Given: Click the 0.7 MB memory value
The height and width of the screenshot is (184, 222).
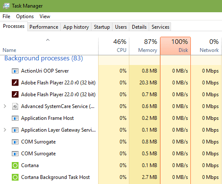Looking at the screenshot, I should 150,95.
